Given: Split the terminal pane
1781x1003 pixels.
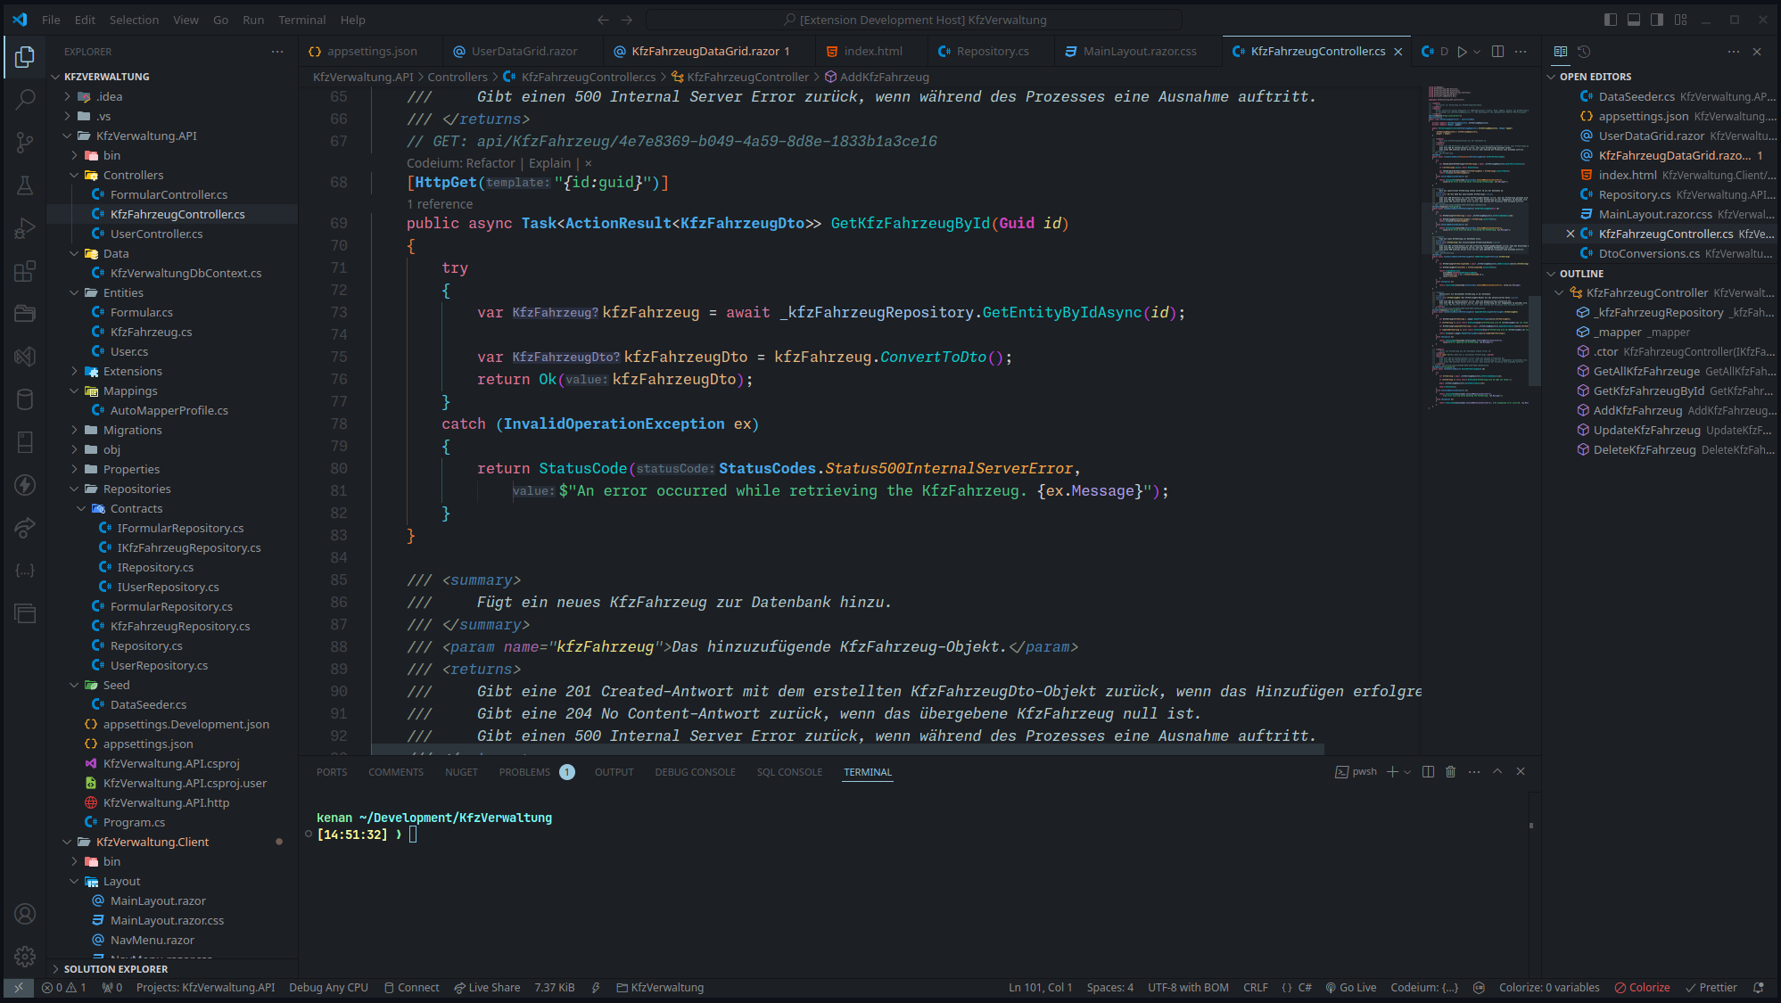Looking at the screenshot, I should click(x=1428, y=772).
